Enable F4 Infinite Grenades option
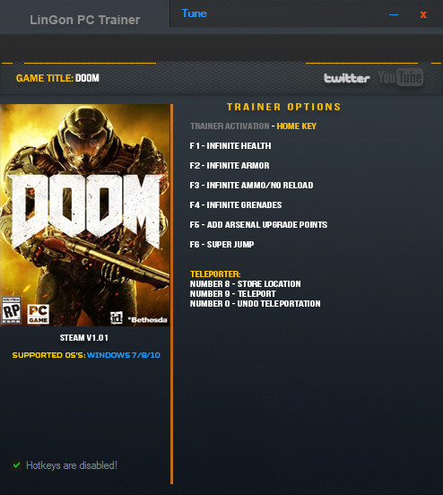The width and height of the screenshot is (443, 495). click(236, 204)
